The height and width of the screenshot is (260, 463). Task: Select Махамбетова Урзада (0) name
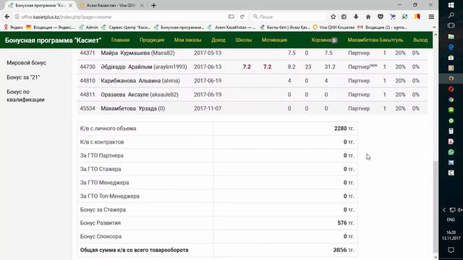[133, 108]
